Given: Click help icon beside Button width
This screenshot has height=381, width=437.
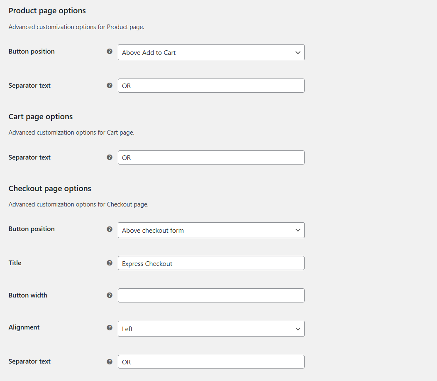Looking at the screenshot, I should tap(110, 295).
